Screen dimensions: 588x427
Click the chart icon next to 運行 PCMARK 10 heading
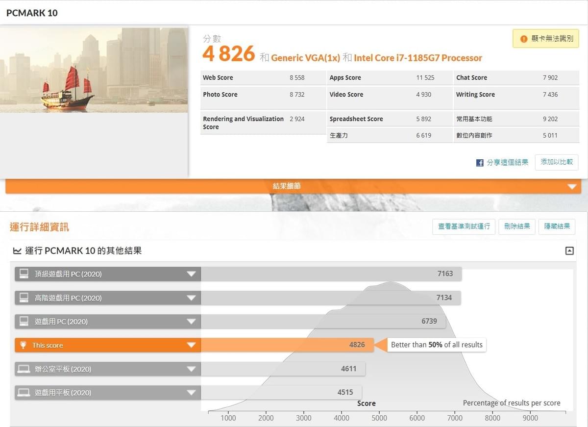coord(17,251)
